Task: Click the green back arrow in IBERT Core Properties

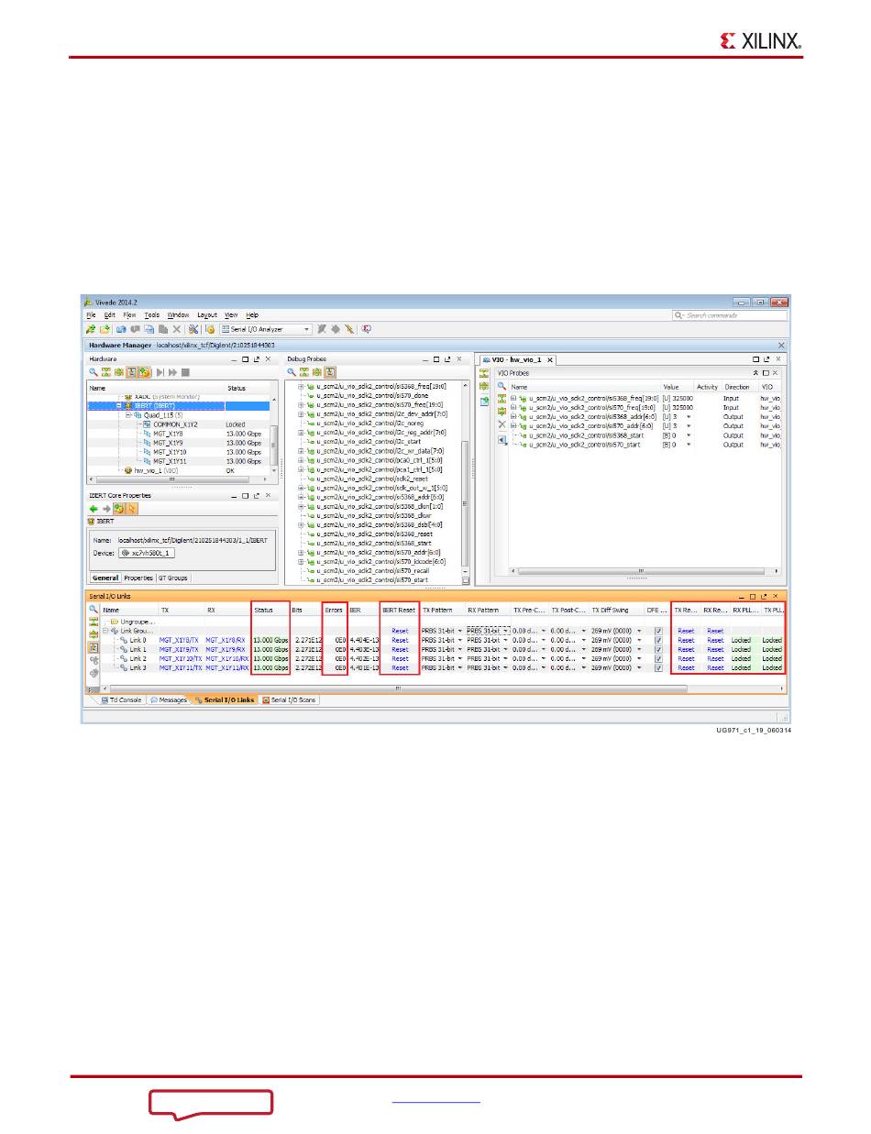Action: point(94,509)
